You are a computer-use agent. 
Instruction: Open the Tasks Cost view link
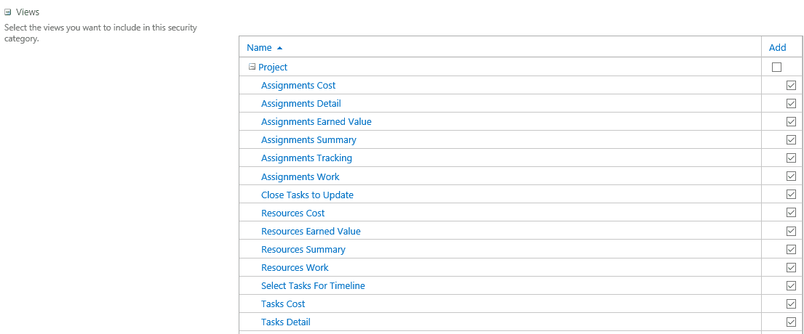coord(283,304)
